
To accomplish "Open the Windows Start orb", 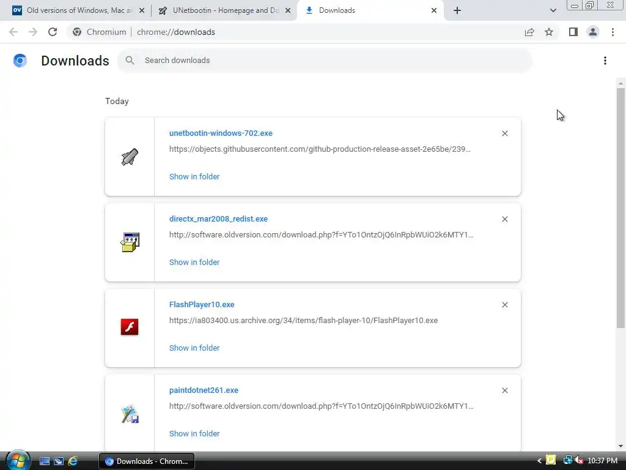I will (x=18, y=460).
